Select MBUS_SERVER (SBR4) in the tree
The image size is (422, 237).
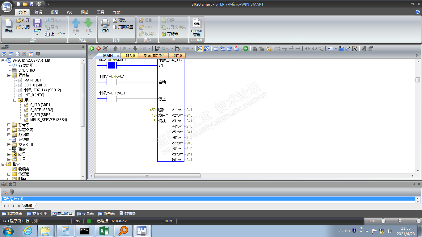[49, 120]
